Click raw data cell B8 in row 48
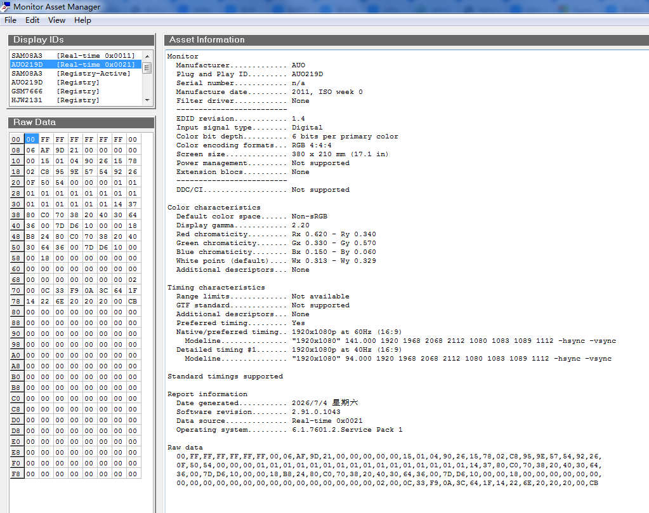Image resolution: width=649 pixels, height=513 pixels. coord(30,236)
